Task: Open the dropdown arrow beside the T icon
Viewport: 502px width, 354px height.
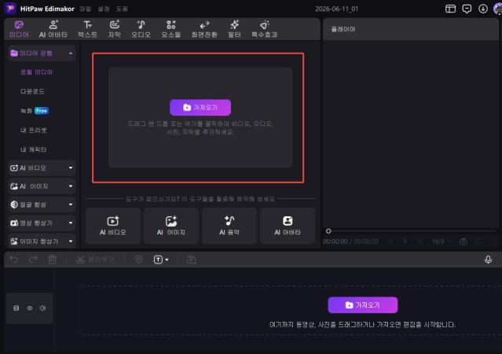Action: pos(167,260)
